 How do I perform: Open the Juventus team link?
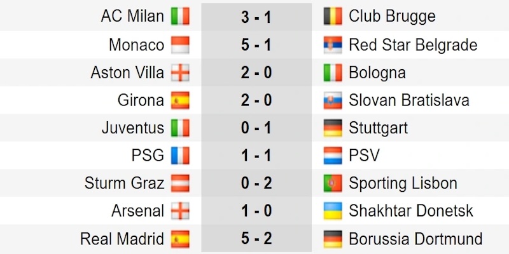[x=133, y=128]
